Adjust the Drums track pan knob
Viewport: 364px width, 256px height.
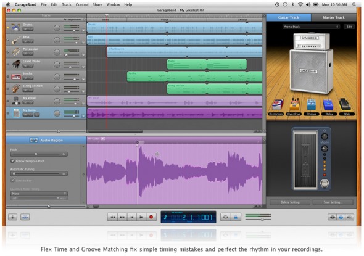point(57,28)
